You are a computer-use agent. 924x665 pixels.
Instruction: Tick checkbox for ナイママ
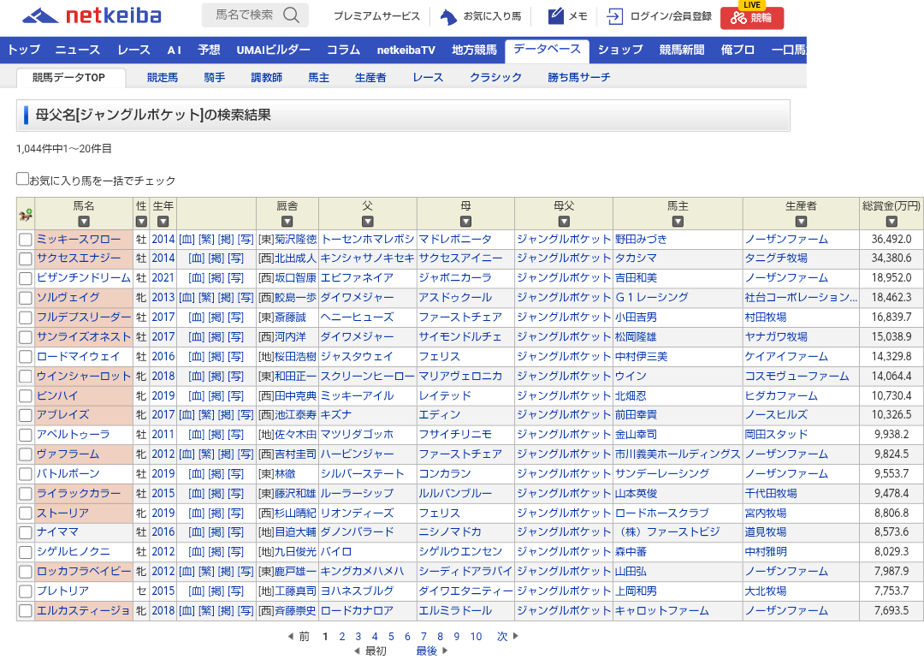[26, 533]
